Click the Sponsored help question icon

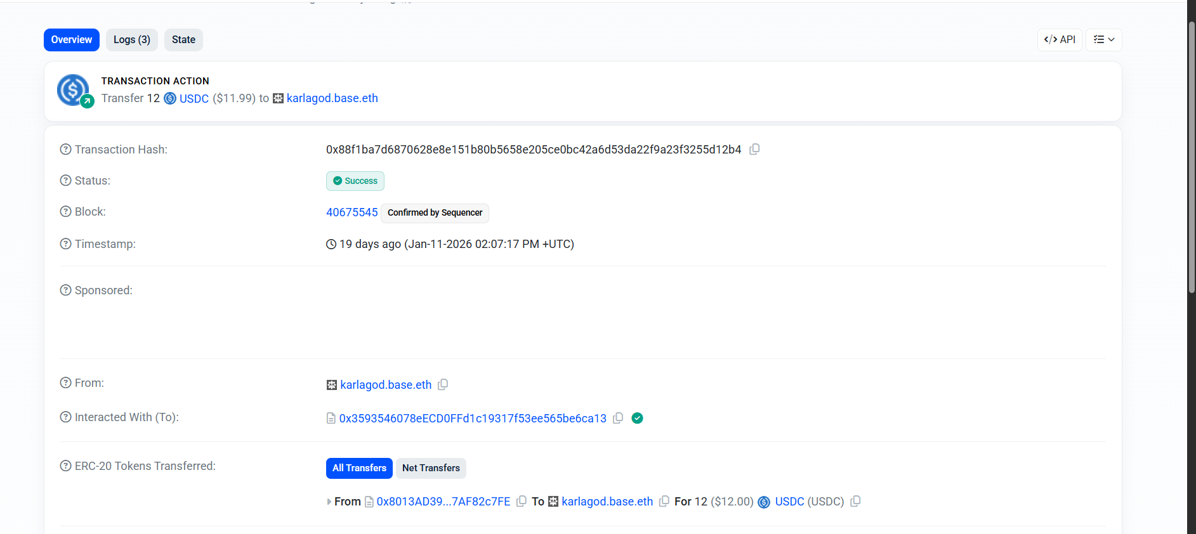point(65,290)
